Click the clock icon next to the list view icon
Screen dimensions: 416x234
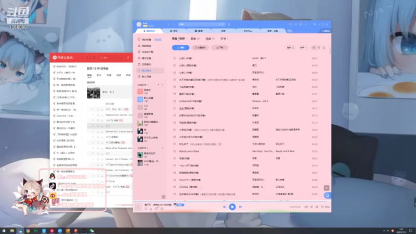(319, 47)
